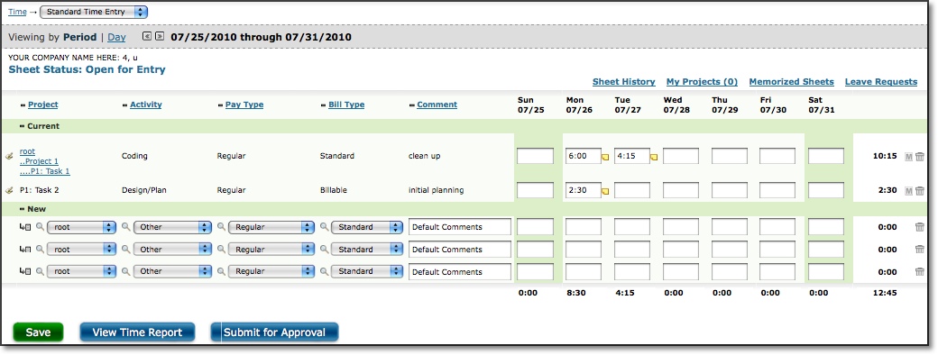Image resolution: width=938 pixels, height=355 pixels.
Task: Delete the Coding row with its trash icon
Action: pyautogui.click(x=920, y=157)
